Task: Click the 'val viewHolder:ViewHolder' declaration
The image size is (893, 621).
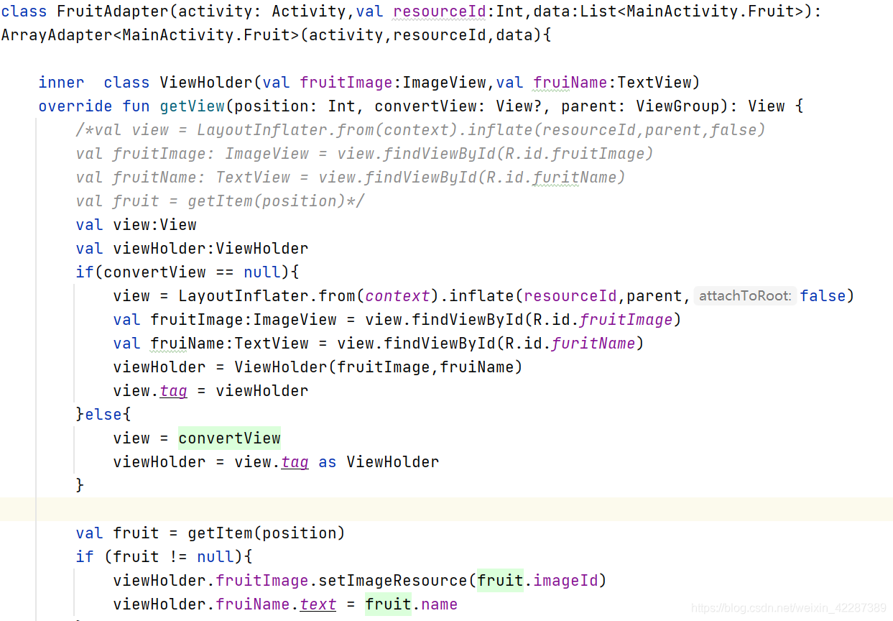Action: tap(192, 249)
